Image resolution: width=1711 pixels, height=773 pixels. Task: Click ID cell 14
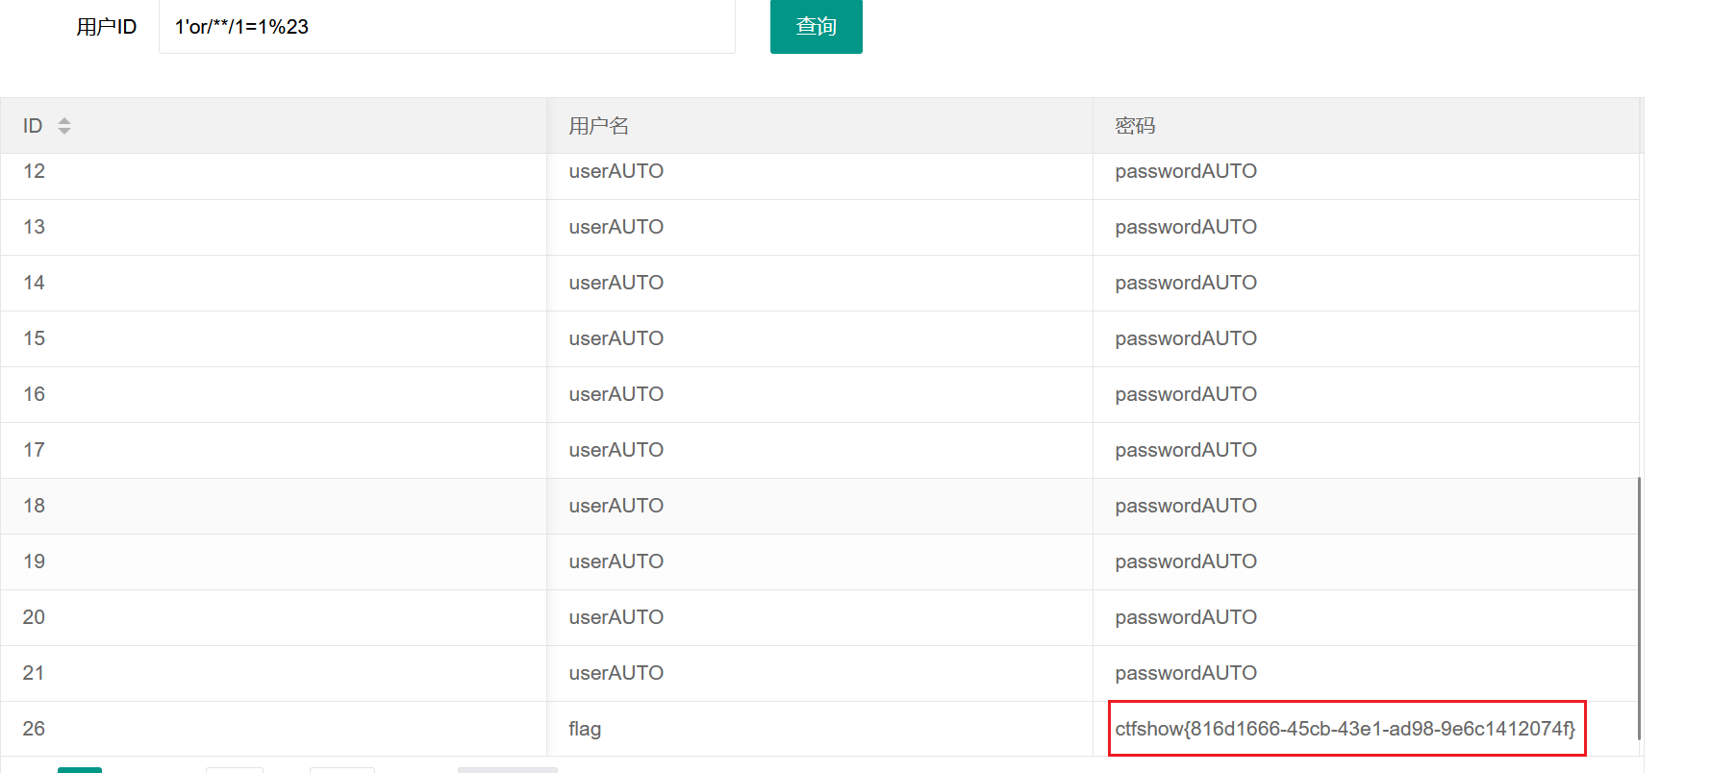point(35,283)
